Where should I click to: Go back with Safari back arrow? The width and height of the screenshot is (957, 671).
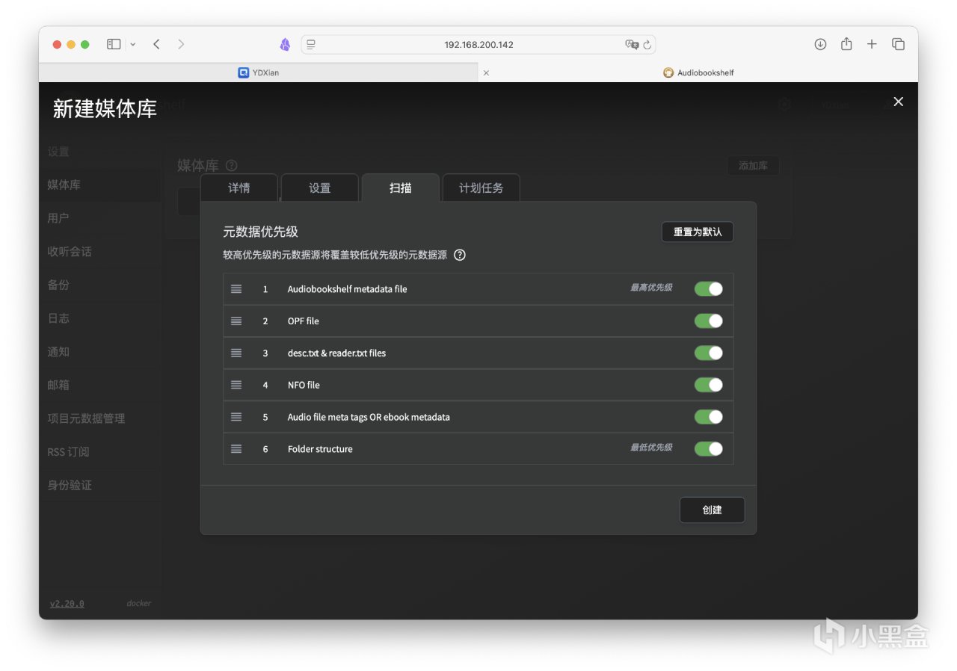tap(156, 44)
